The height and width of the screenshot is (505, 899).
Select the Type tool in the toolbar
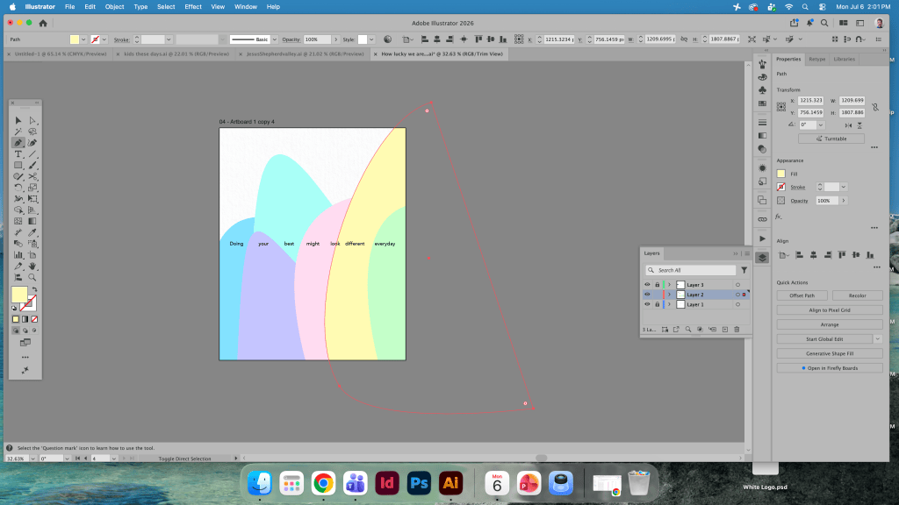(18, 154)
